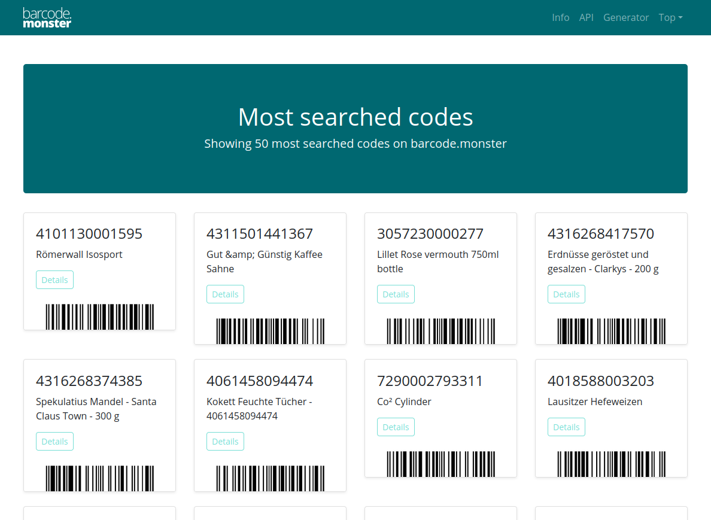Screen dimensions: 711x520
Task: Click barcode image of 4316268374385
Action: pyautogui.click(x=100, y=478)
